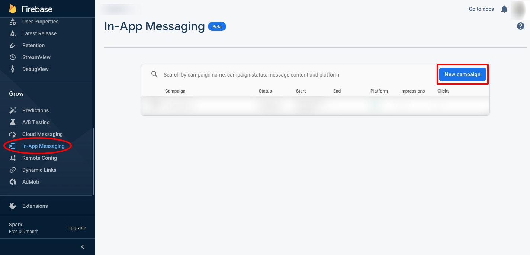
Task: Click the blurred campaign table row
Action: click(x=315, y=106)
